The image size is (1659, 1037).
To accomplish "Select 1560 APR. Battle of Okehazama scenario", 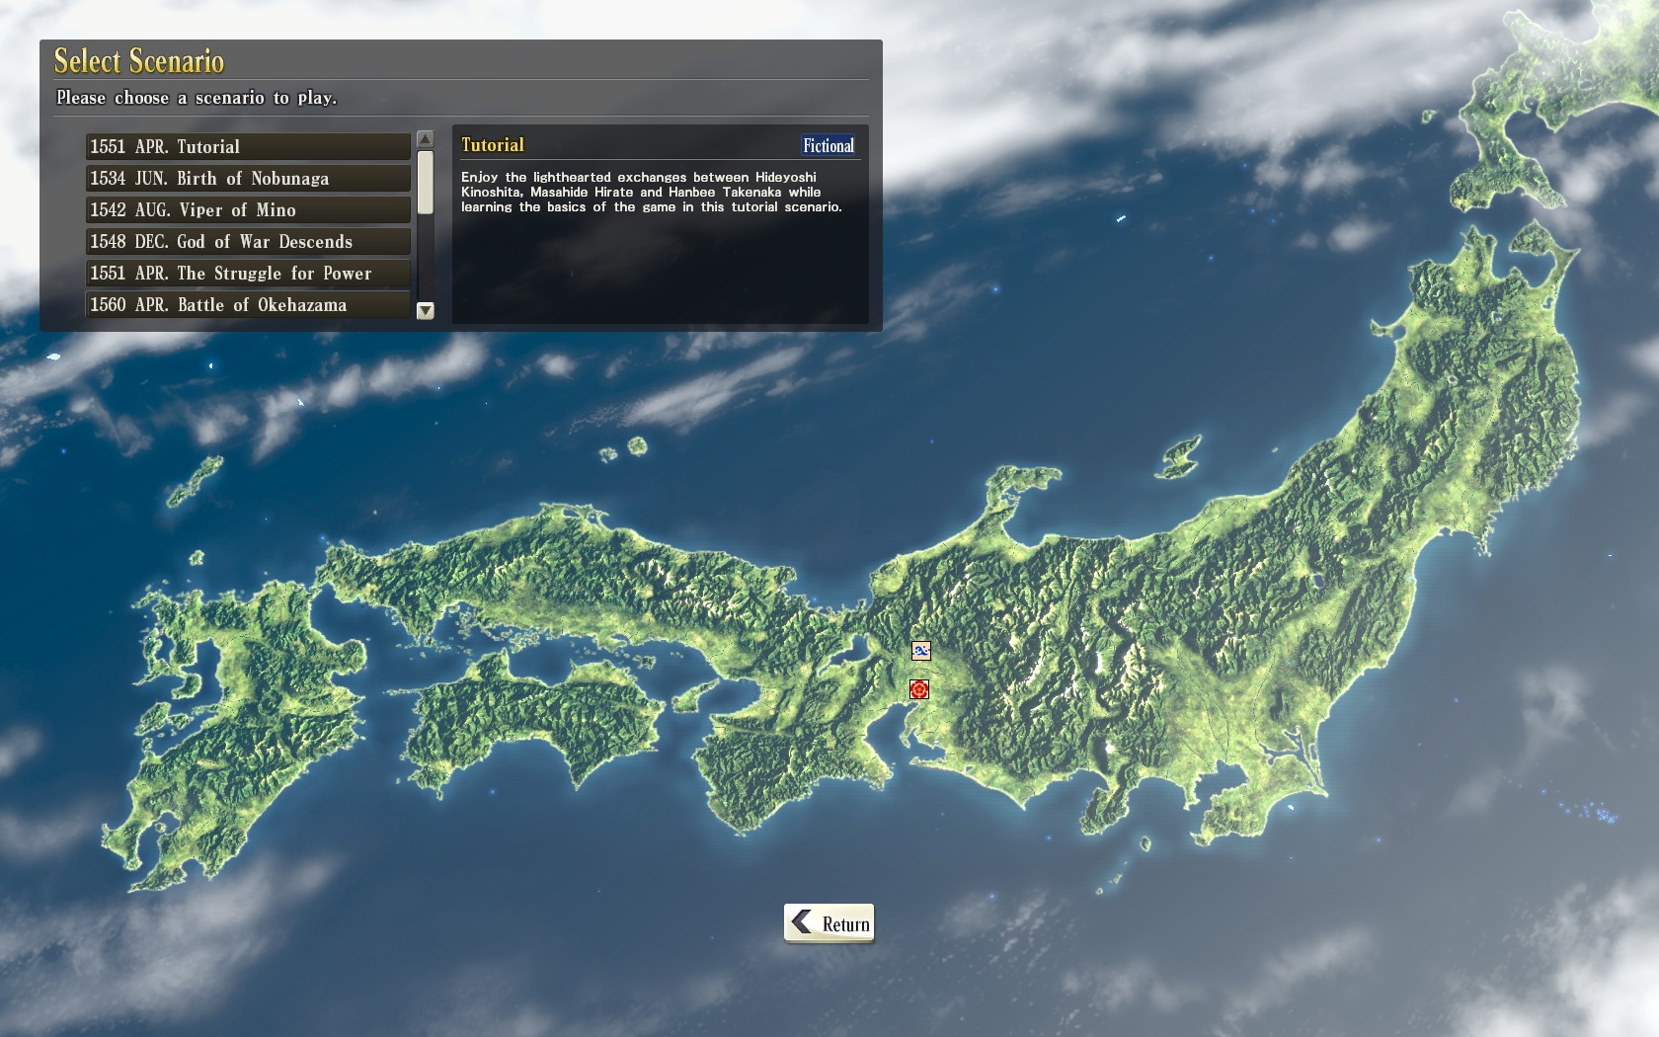I will tap(248, 304).
